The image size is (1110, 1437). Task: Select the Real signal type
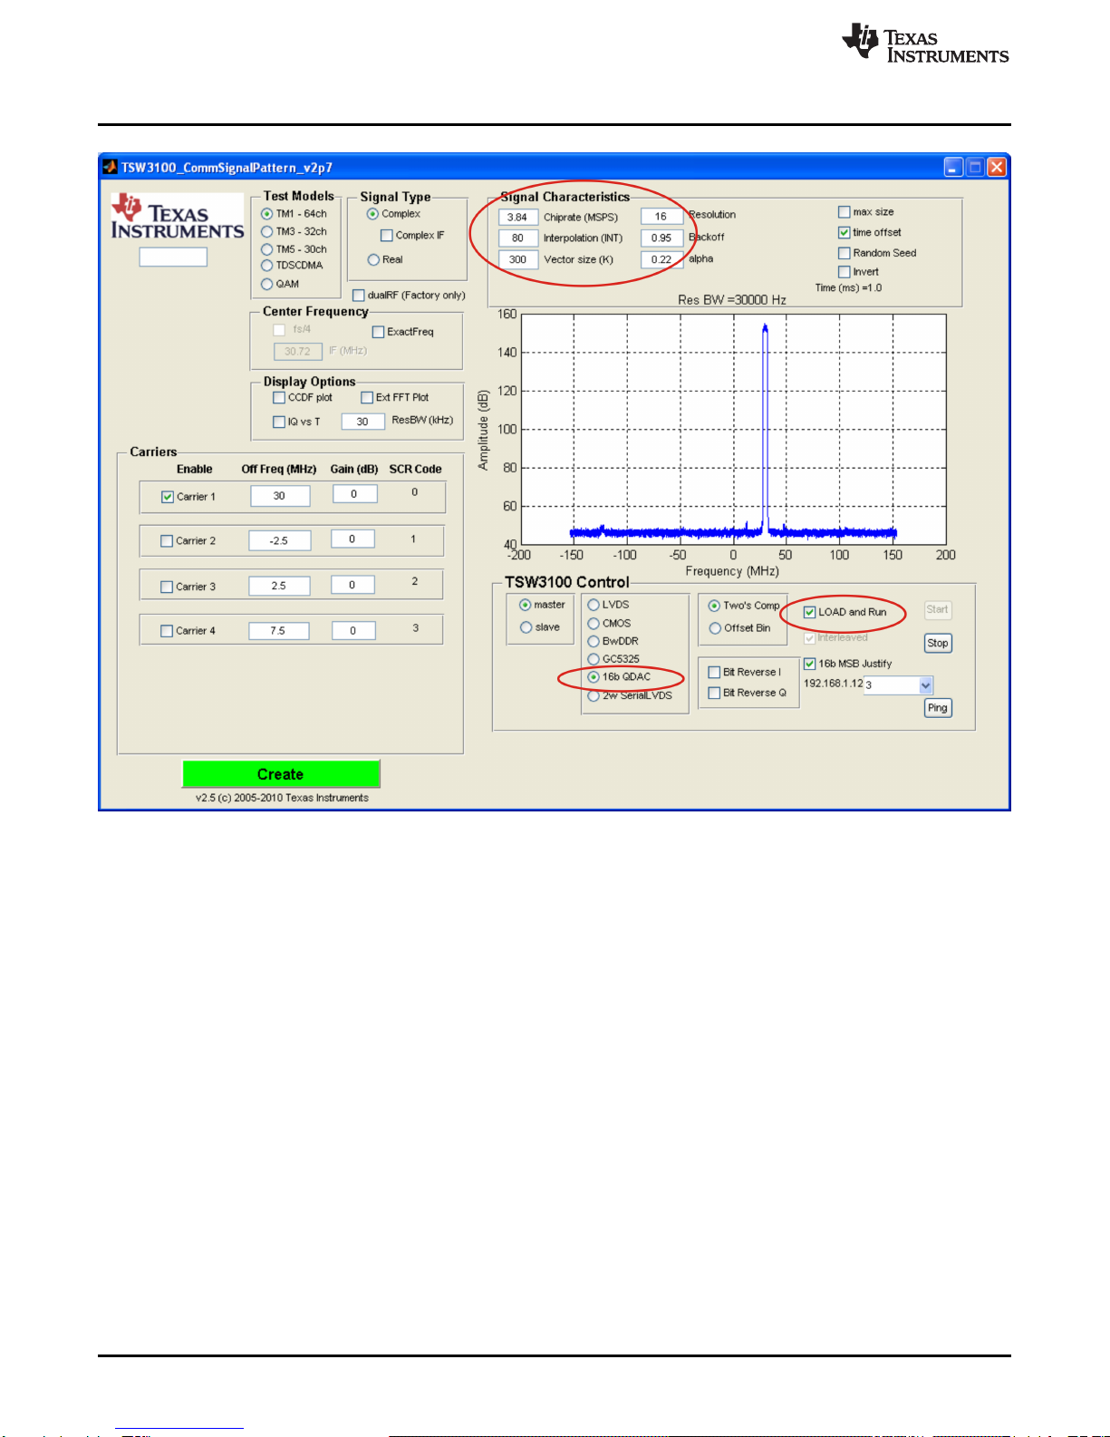[373, 259]
